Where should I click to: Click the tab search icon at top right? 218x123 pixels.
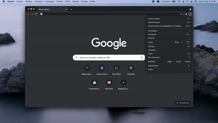[190, 9]
